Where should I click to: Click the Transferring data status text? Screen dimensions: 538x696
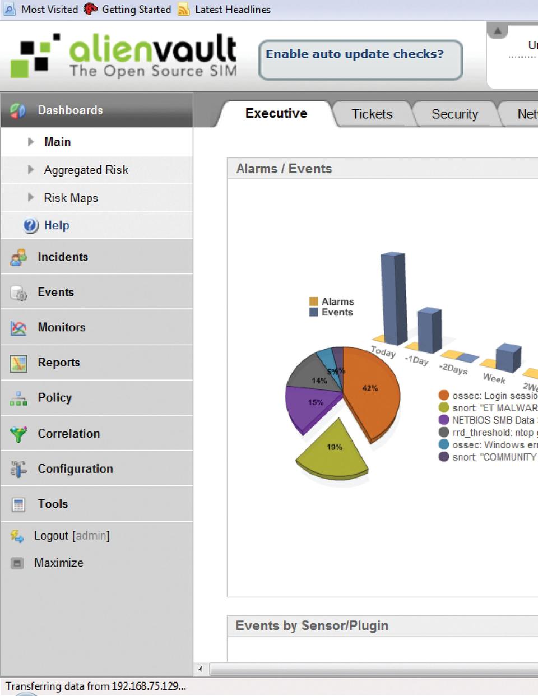[x=96, y=686]
